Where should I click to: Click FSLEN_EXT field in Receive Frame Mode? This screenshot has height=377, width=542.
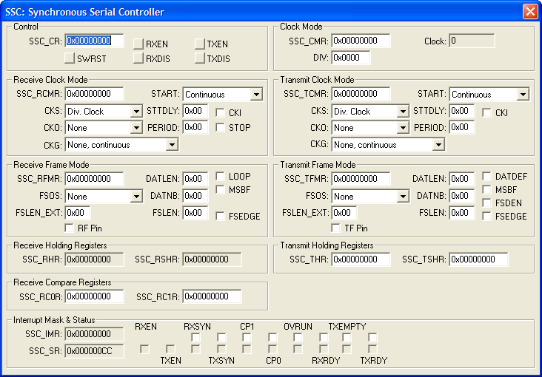(78, 213)
